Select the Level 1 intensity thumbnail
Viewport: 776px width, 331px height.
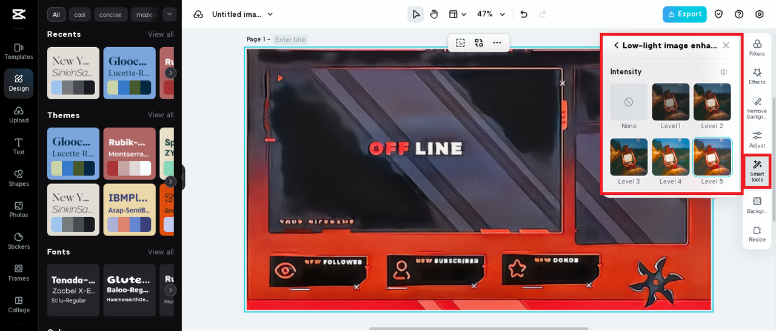(x=671, y=102)
